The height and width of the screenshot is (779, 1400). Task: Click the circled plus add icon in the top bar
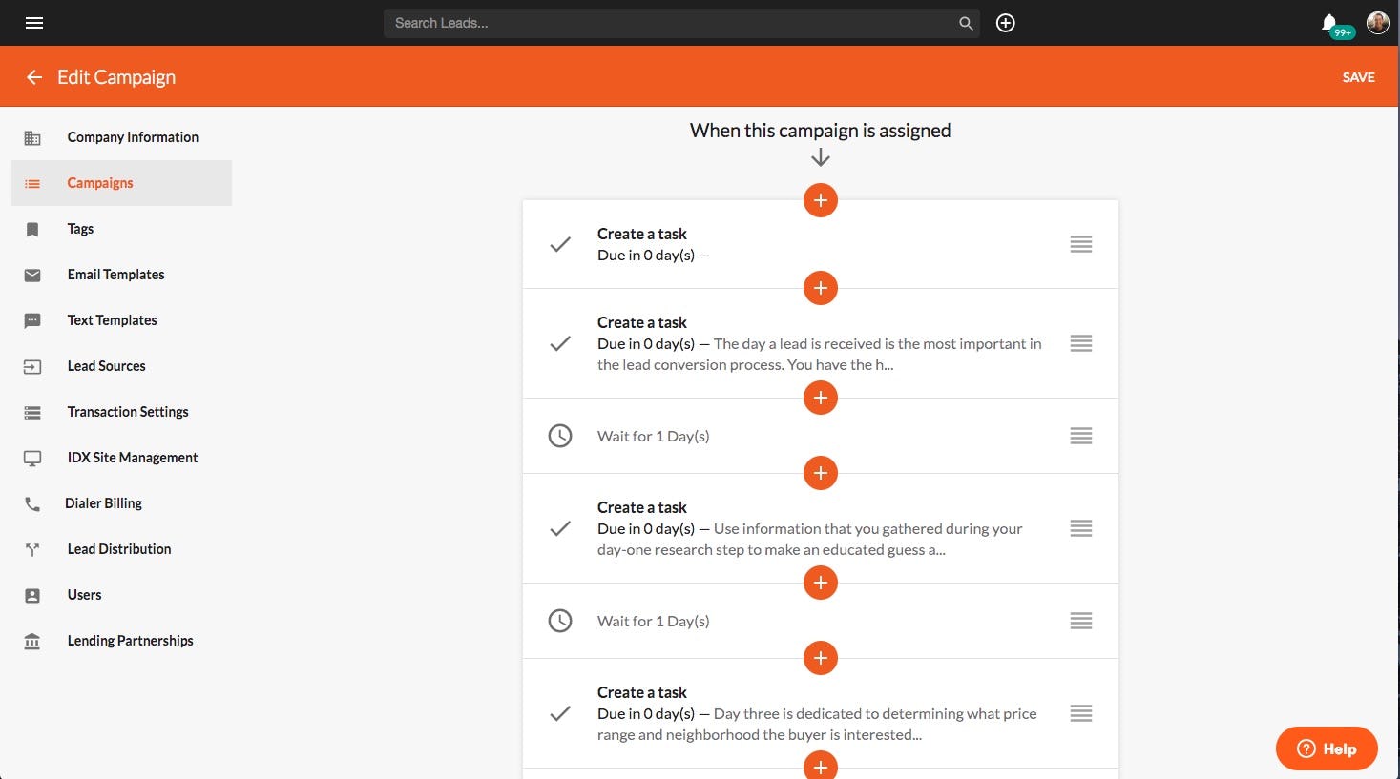tap(1005, 23)
